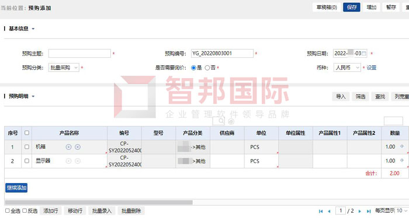Enable the 全选 checkbox
This screenshot has width=409, height=218.
(x=7, y=210)
